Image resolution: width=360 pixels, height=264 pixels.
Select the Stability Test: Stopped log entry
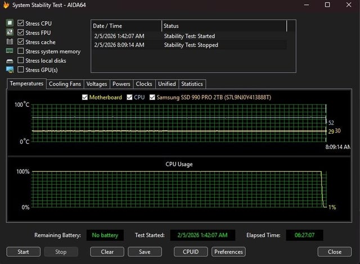pos(191,45)
